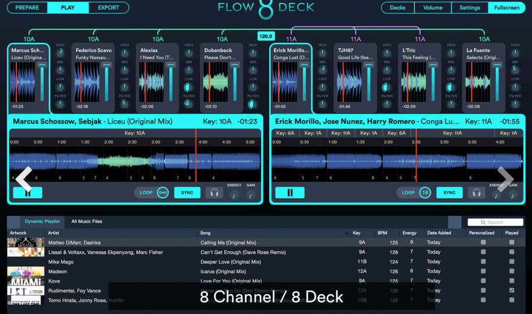The image size is (532, 314).
Task: Click HIGH EQ knob of Dobenbeck deck
Action: pos(253,53)
